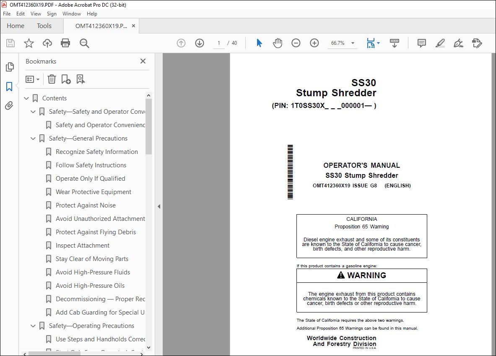Viewport: 496px width, 356px height.
Task: Click the Find text magnifier icon
Action: (x=84, y=43)
